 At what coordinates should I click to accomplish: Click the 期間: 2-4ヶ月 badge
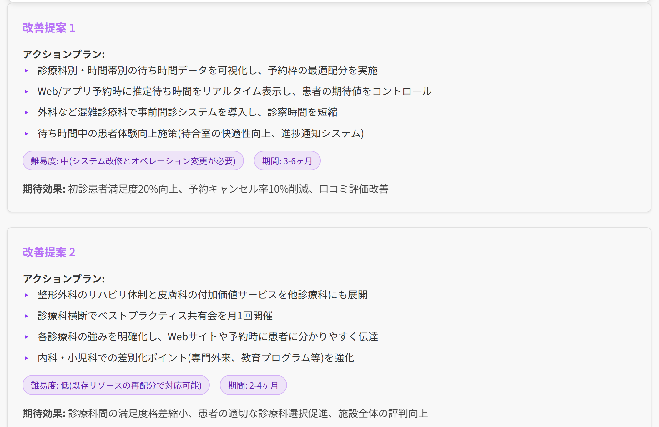click(253, 385)
